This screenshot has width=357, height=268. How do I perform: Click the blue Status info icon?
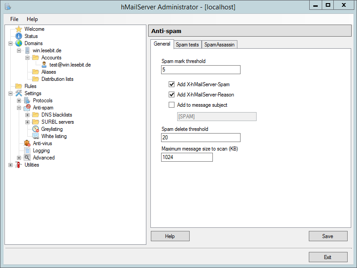tap(19, 36)
